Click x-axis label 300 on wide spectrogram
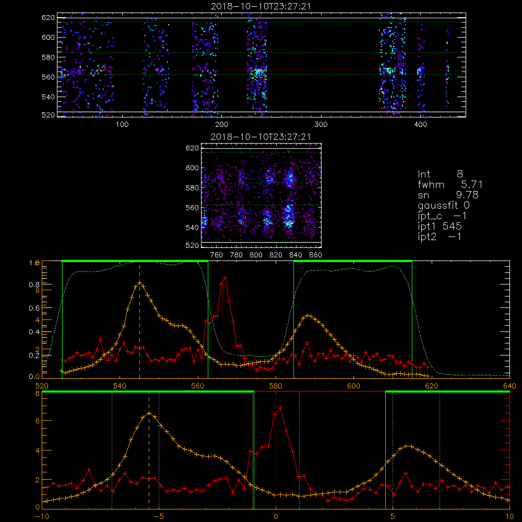This screenshot has height=522, width=522. pos(321,125)
